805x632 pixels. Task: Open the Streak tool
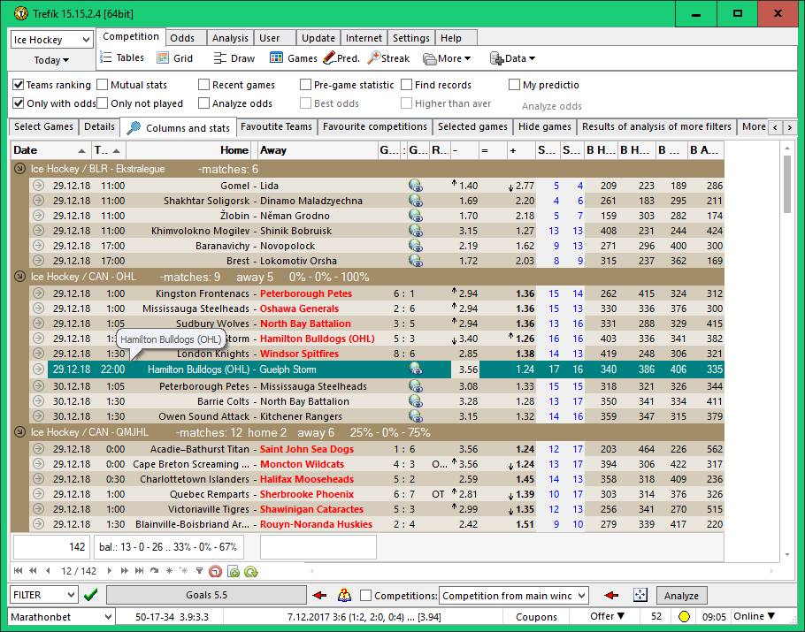pos(389,58)
